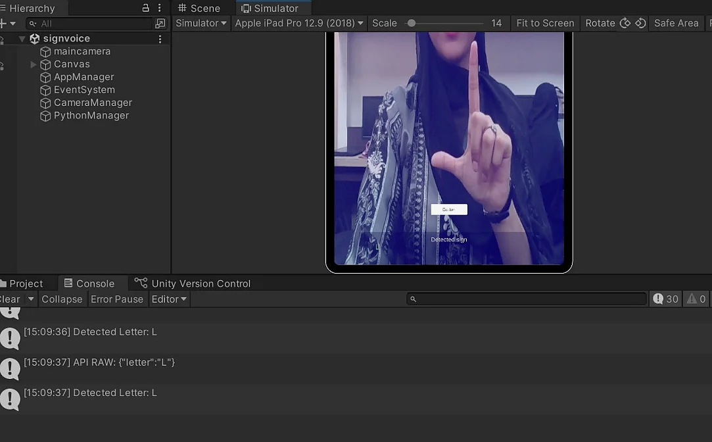Click the white button in simulator view
The width and height of the screenshot is (712, 442).
[449, 209]
